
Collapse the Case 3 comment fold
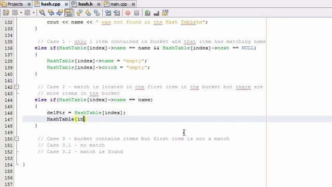point(17,139)
